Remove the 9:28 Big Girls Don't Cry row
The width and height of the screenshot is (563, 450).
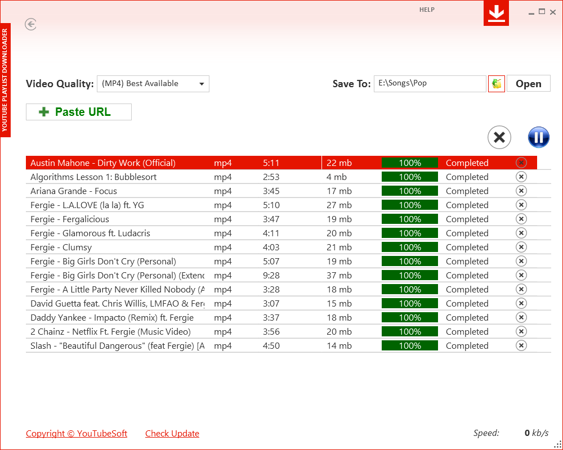click(521, 275)
